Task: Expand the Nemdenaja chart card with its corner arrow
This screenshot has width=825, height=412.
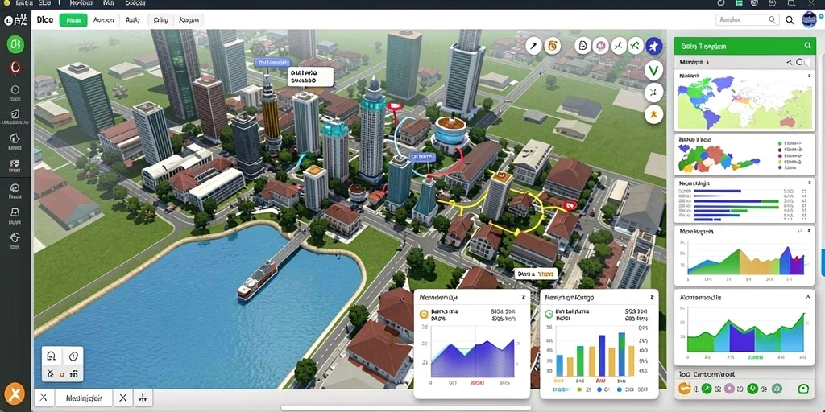Action: (523, 298)
